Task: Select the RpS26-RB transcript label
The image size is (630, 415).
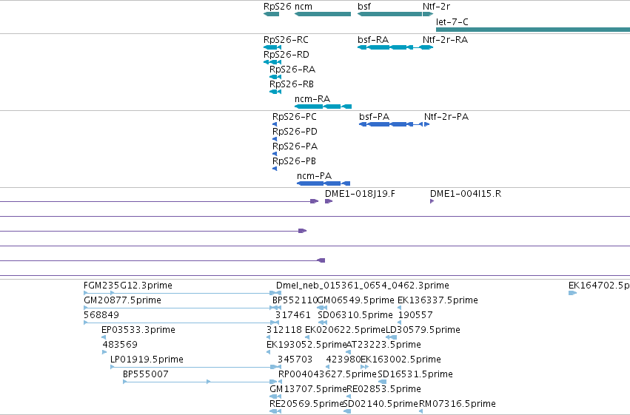Action: pyautogui.click(x=291, y=84)
